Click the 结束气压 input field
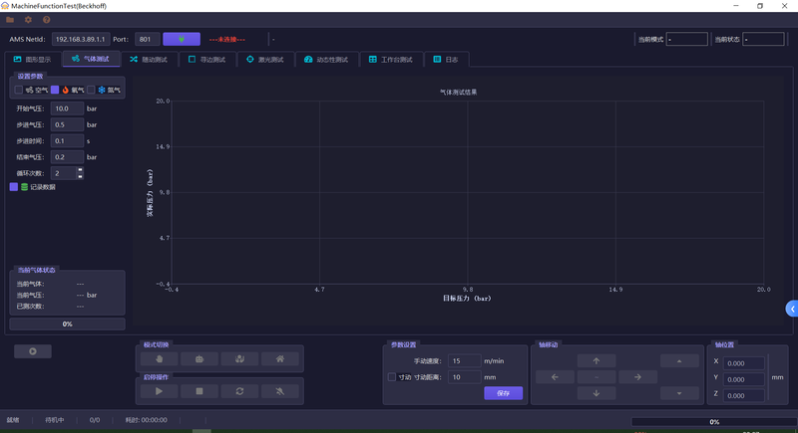 [x=67, y=157]
